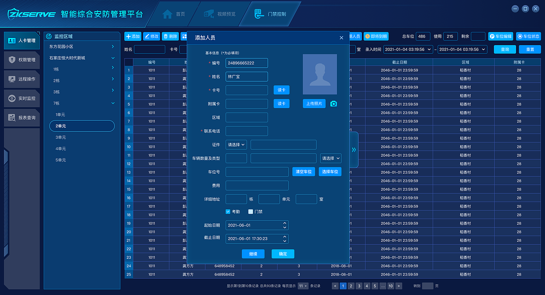Screen dimensions: 545x295
Task: Expand 东方花园小区 tree node
Action: tap(113, 46)
